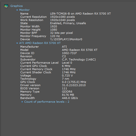
Task: Select the GDDR6 value
Action: (x=67, y=92)
